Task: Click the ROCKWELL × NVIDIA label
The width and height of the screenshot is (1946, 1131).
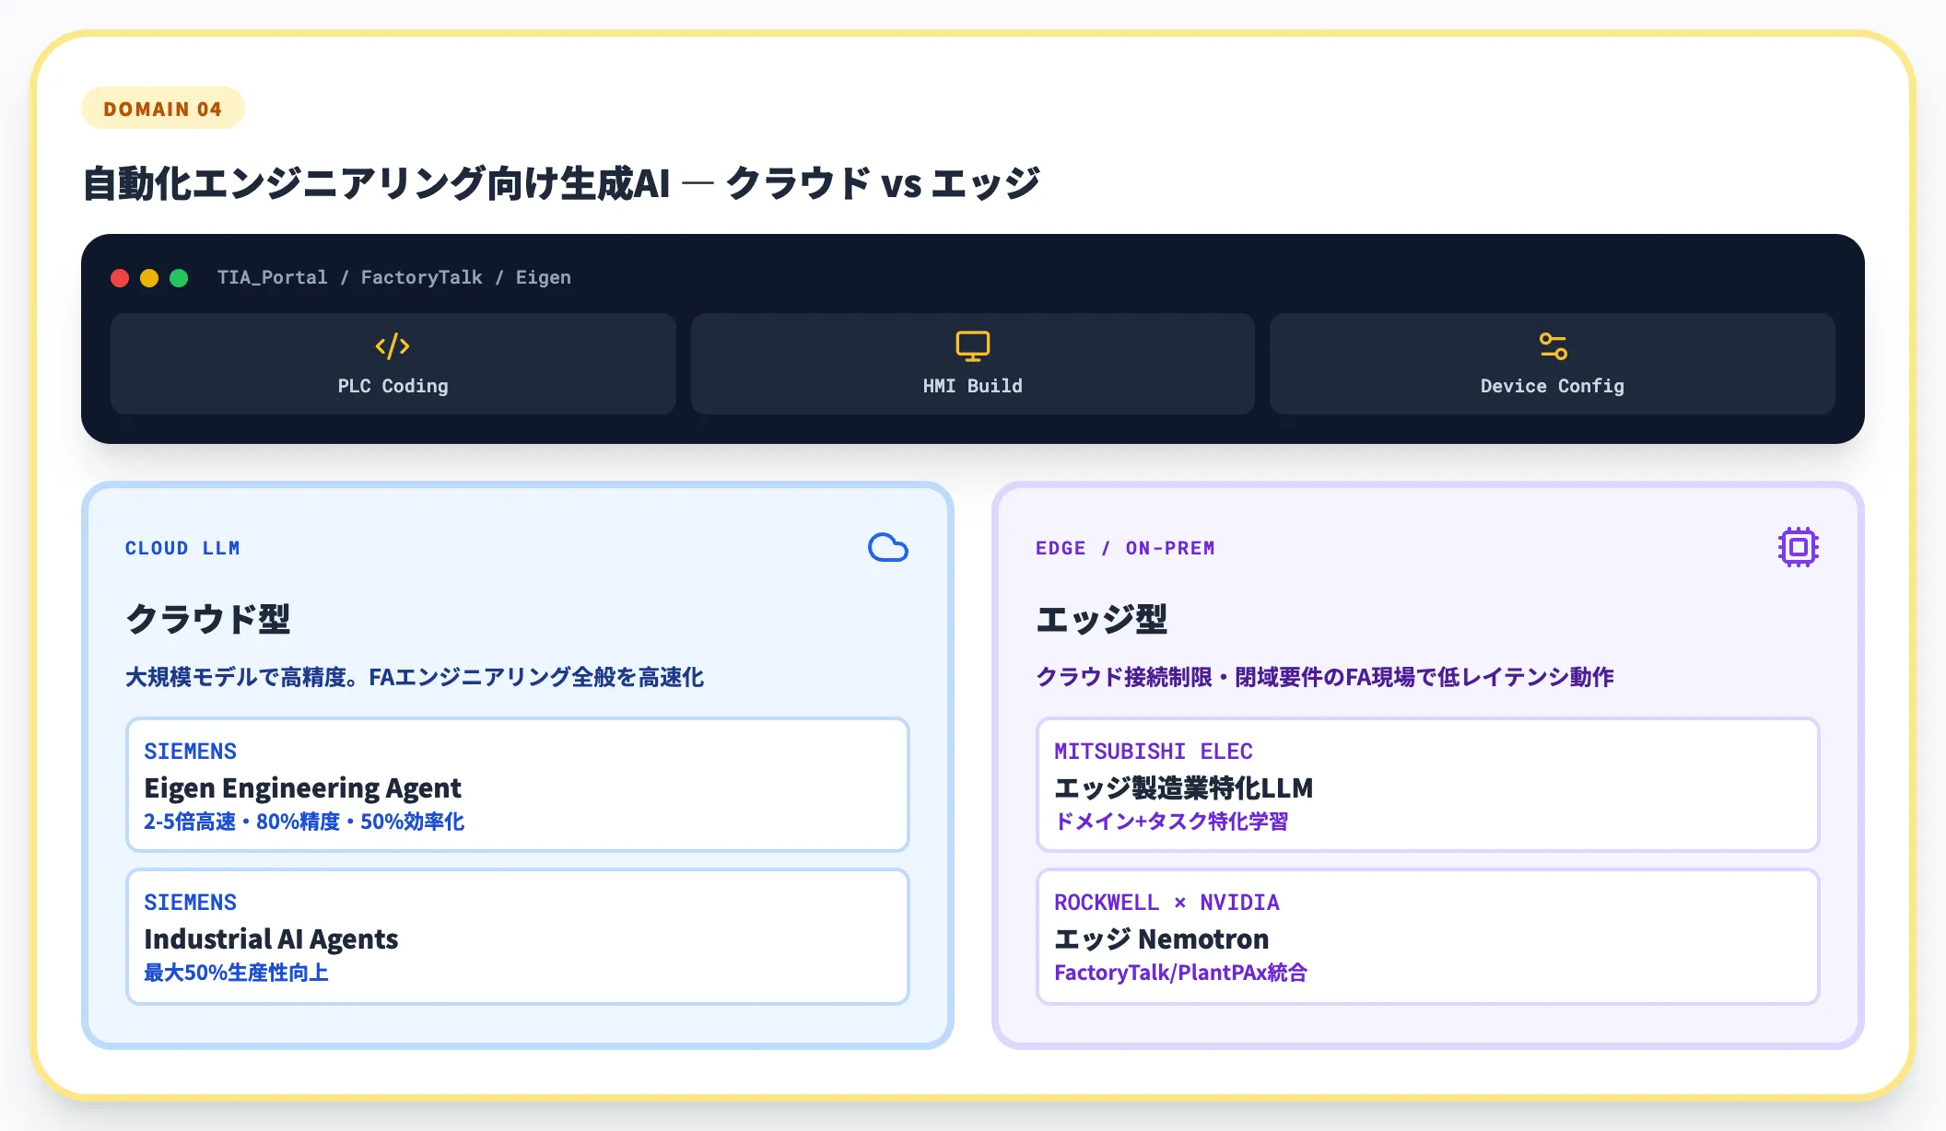Action: point(1166,903)
